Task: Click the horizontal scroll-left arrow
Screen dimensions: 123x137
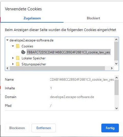Action: pos(7,68)
